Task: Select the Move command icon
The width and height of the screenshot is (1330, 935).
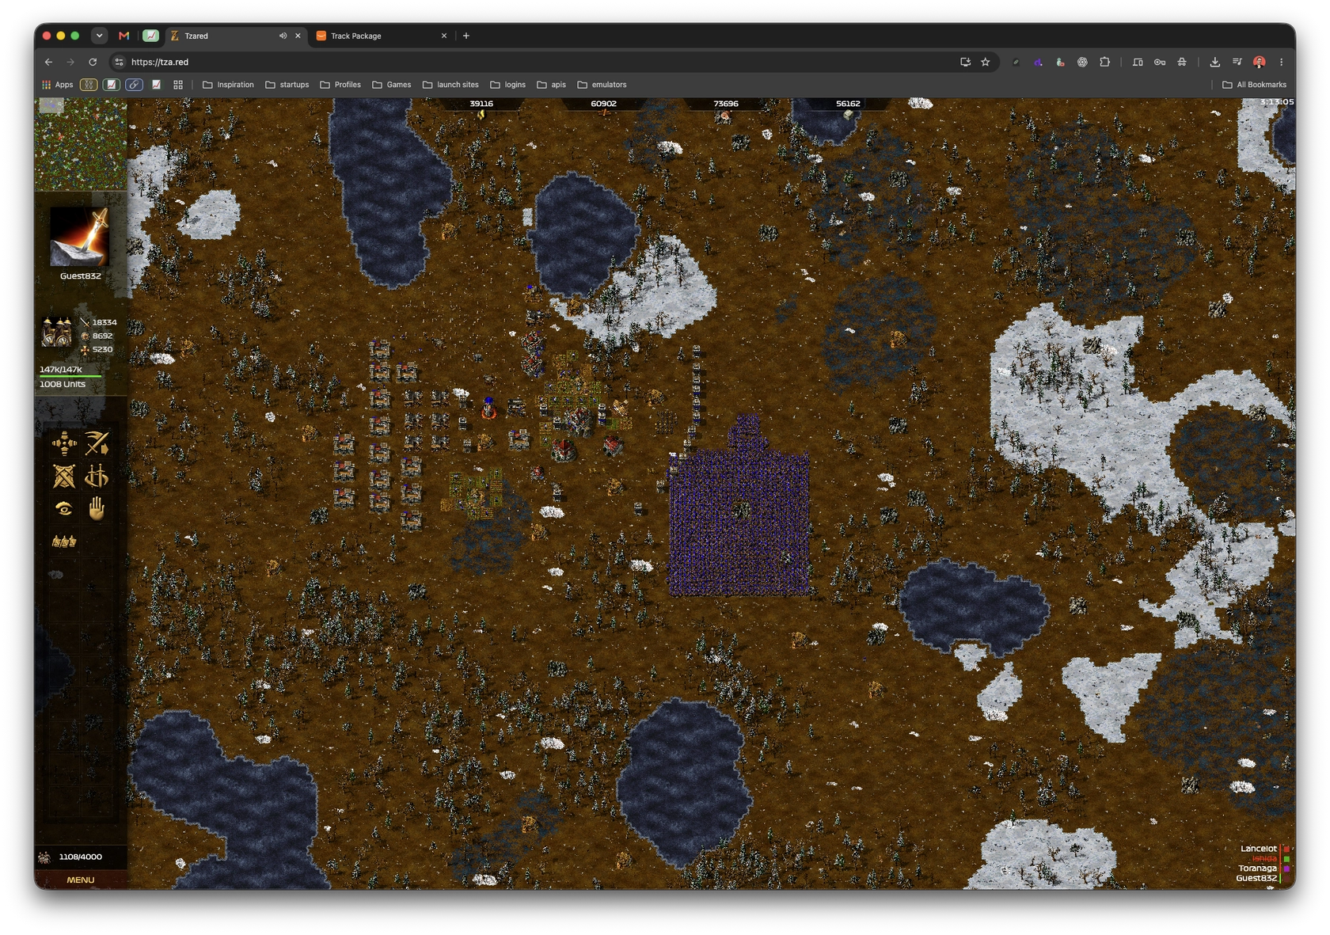Action: pos(64,443)
